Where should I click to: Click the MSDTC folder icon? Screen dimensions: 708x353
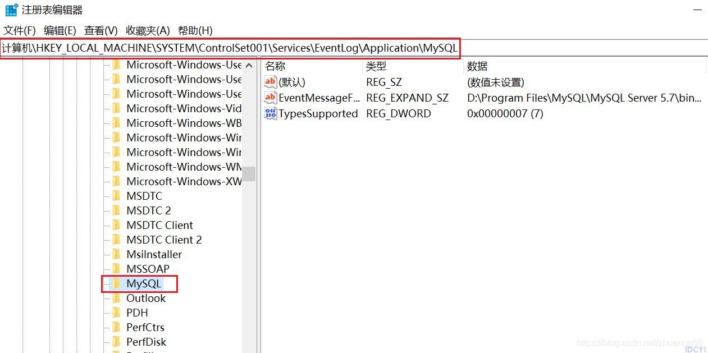117,196
